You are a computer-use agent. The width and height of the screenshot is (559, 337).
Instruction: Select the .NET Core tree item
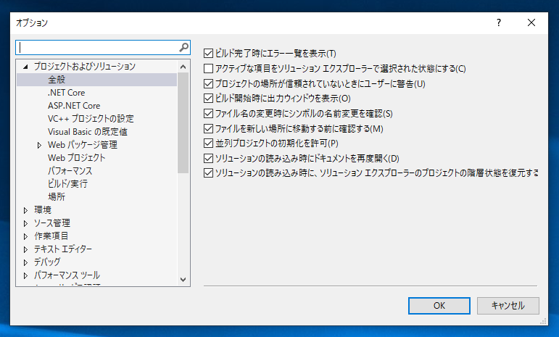coord(66,93)
